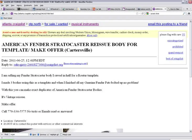The image size is (192, 140).
Task: Open the URL history dropdown beside the star
Action: 140,14
